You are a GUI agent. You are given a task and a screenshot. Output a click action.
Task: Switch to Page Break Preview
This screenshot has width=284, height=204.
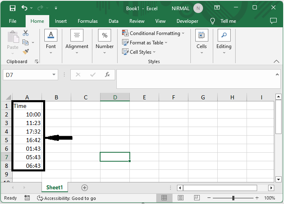pos(197,197)
